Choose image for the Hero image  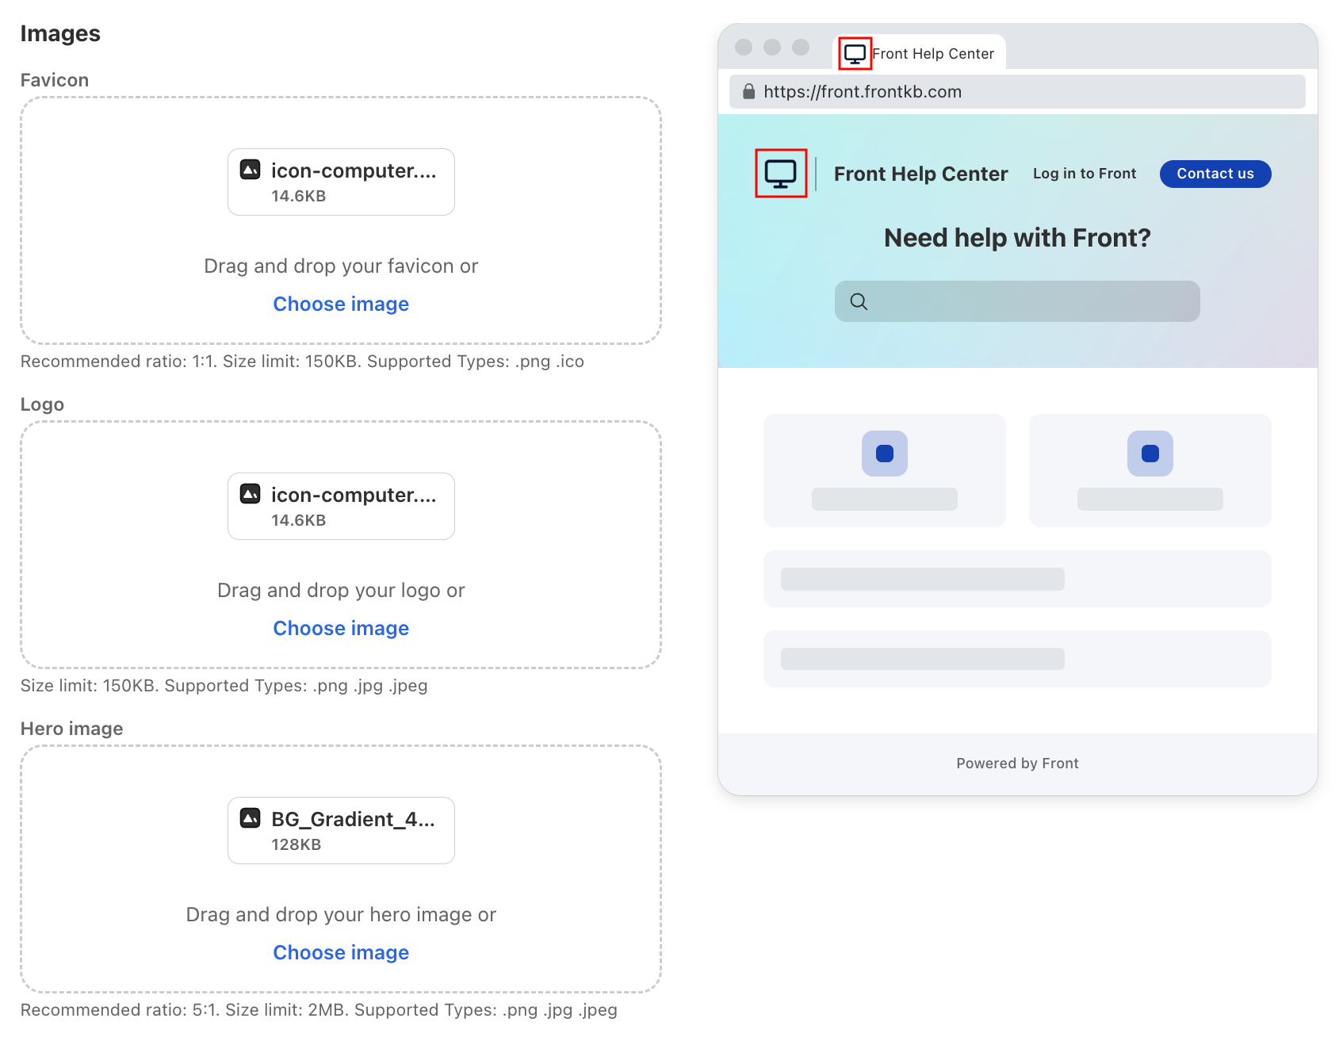click(x=341, y=952)
